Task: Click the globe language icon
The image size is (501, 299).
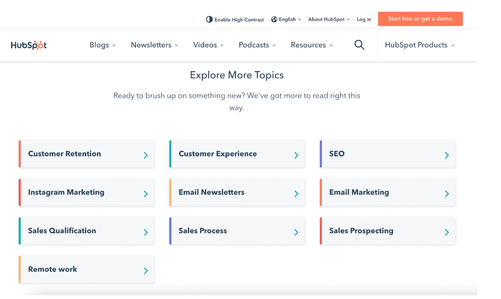Action: click(x=274, y=19)
